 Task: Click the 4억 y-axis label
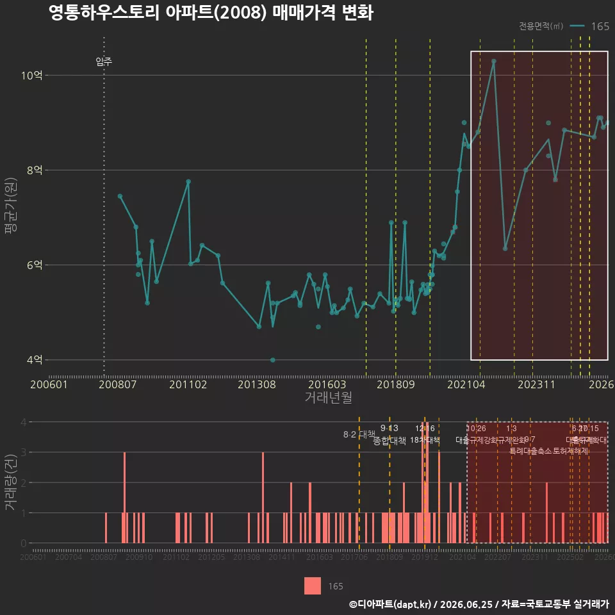35,359
